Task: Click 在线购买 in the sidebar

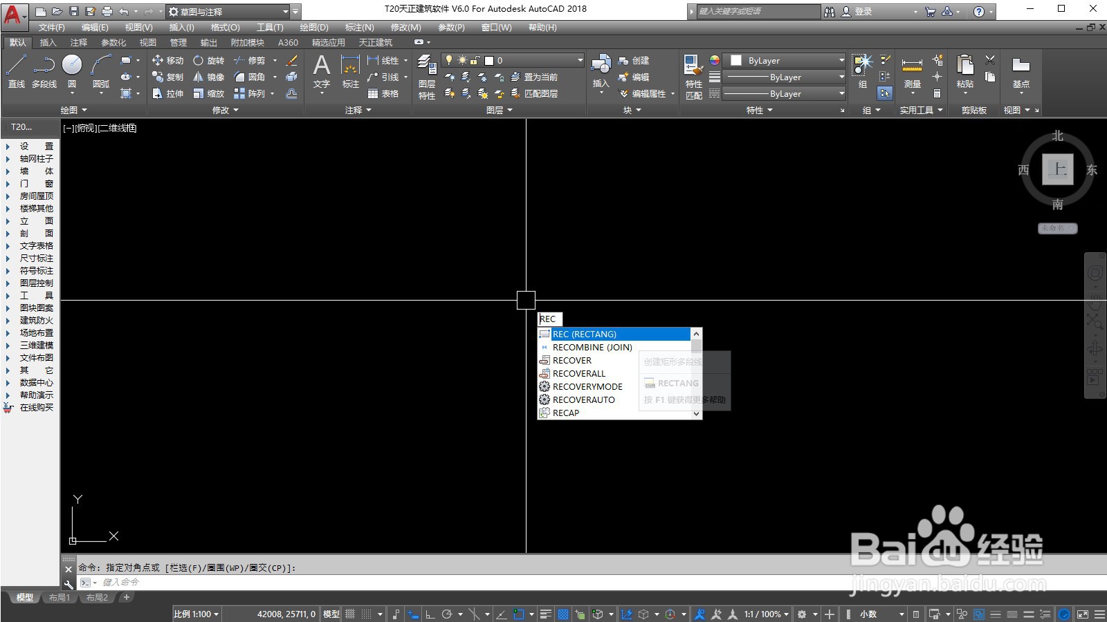Action: pos(29,408)
